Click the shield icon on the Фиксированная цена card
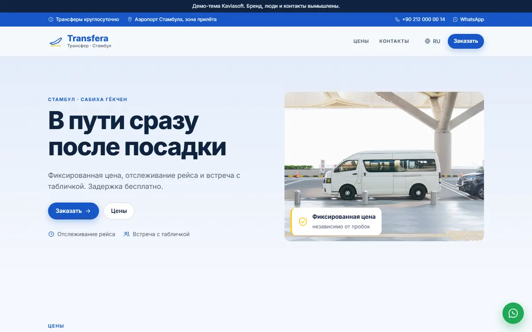Screen dimensions: 532x332 click(303, 221)
